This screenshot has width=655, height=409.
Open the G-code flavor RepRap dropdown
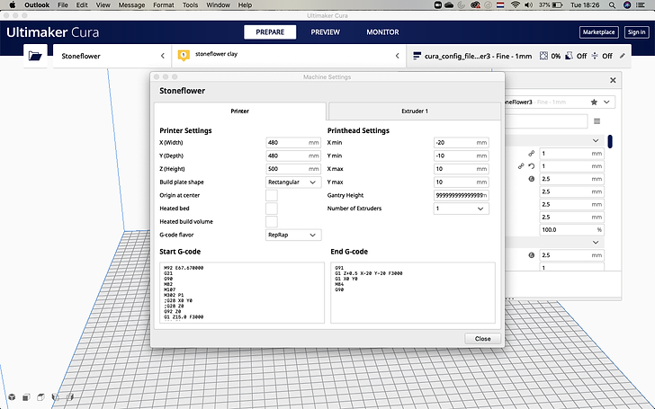coord(293,235)
